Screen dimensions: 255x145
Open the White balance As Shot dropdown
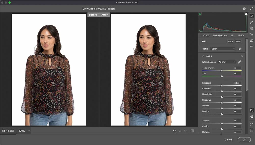226,62
